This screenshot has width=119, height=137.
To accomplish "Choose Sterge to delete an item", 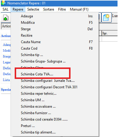I will click(x=55, y=29).
